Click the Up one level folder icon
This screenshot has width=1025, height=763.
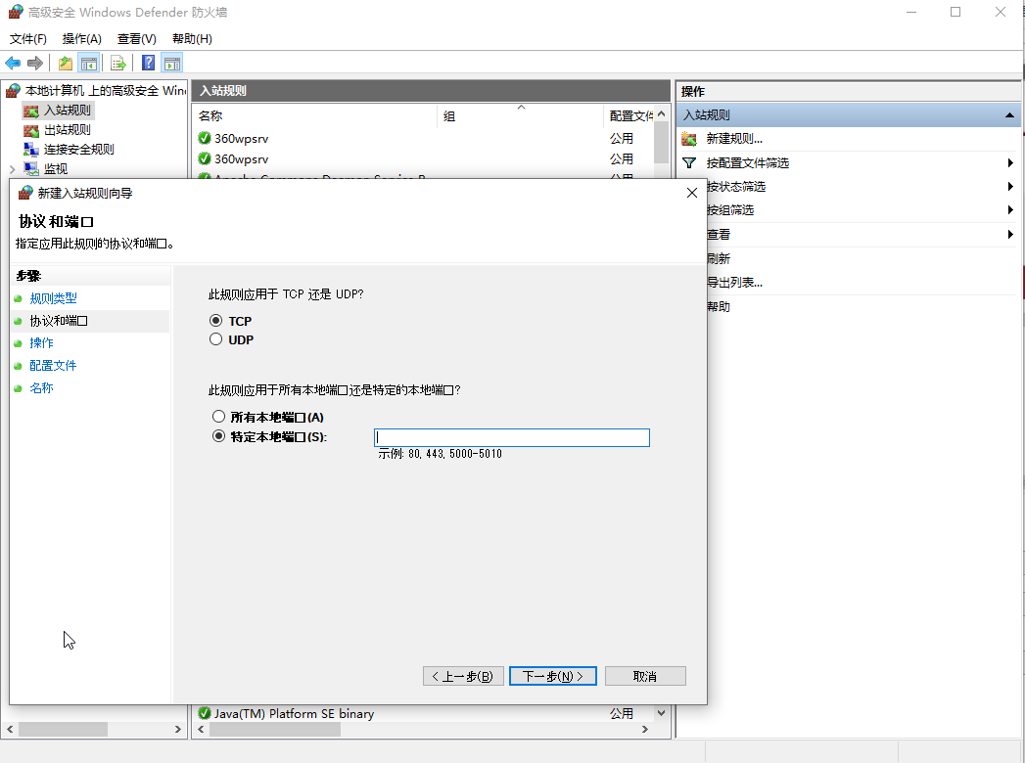coord(66,63)
